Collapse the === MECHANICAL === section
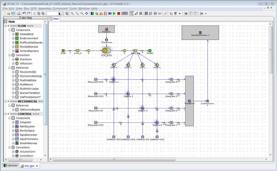The image size is (277, 171). click(x=6, y=101)
